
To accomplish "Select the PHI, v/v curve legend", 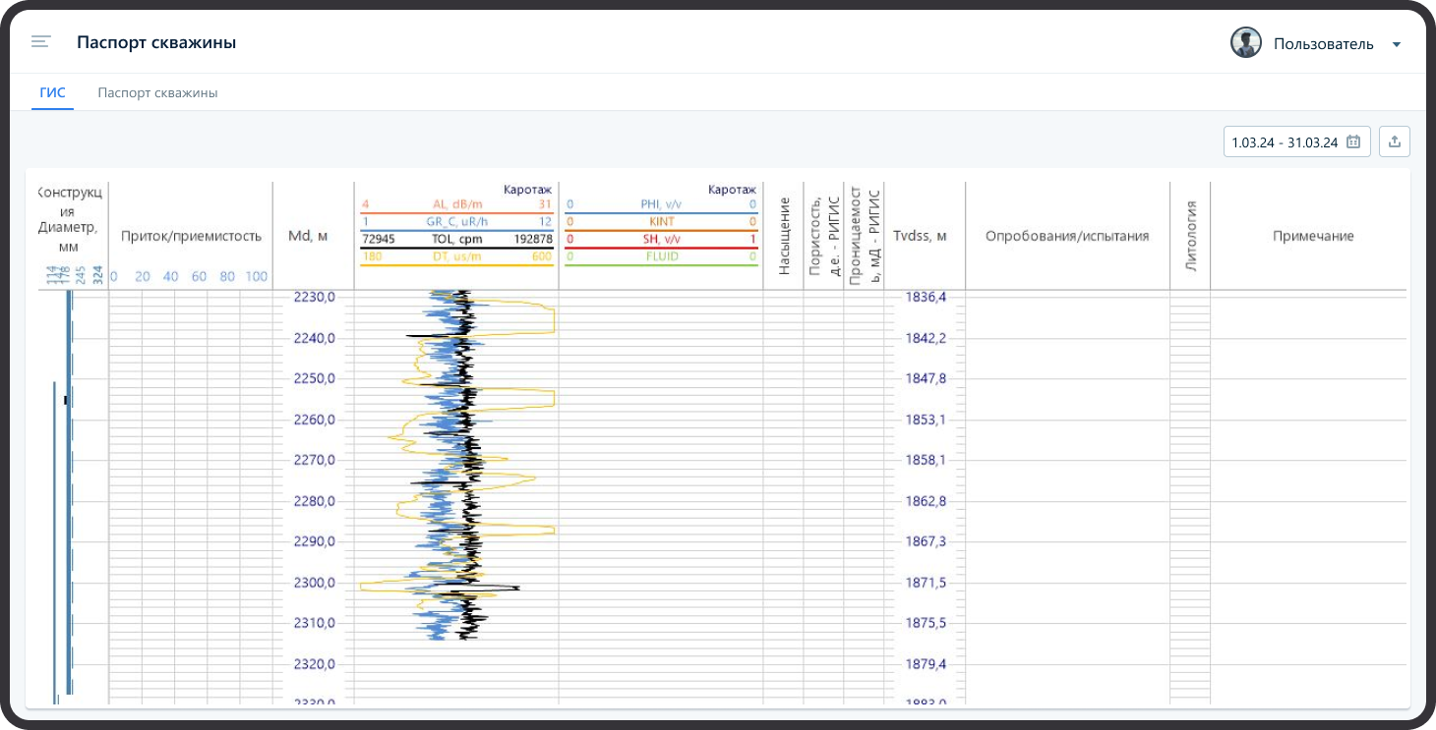I will click(661, 204).
